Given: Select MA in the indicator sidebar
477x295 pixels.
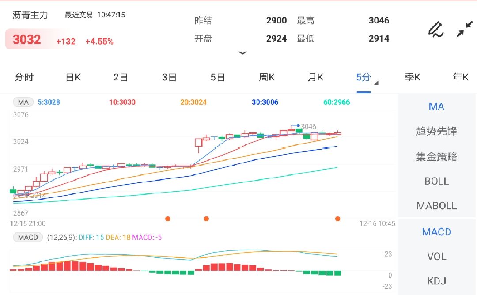Looking at the screenshot, I should [436, 107].
